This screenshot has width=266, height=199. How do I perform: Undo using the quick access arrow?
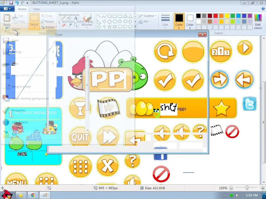pyautogui.click(x=17, y=3)
